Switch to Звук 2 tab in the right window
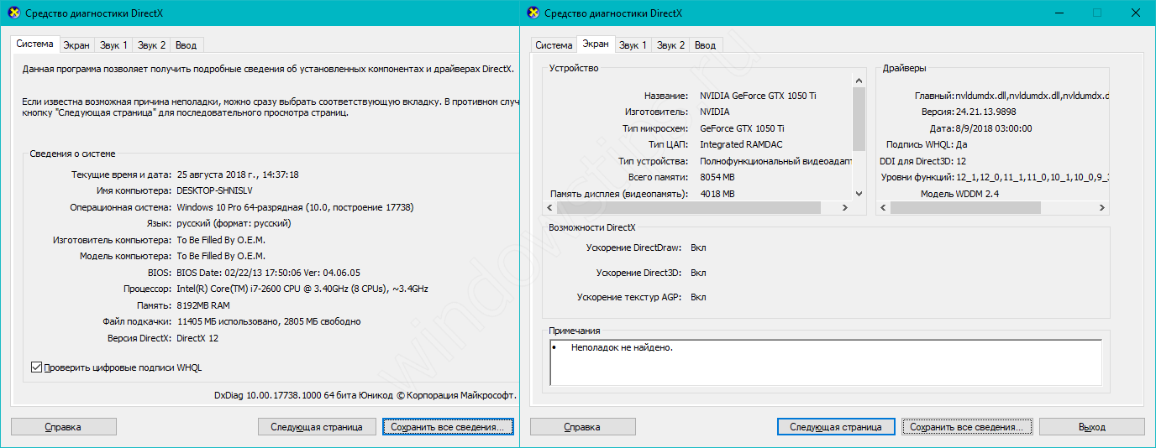 click(x=670, y=45)
